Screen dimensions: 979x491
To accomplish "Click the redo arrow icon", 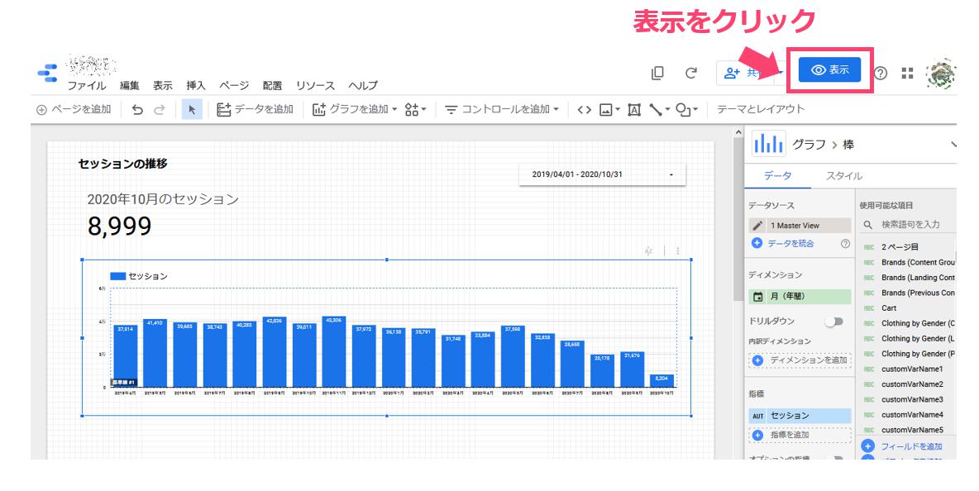I will [x=160, y=110].
